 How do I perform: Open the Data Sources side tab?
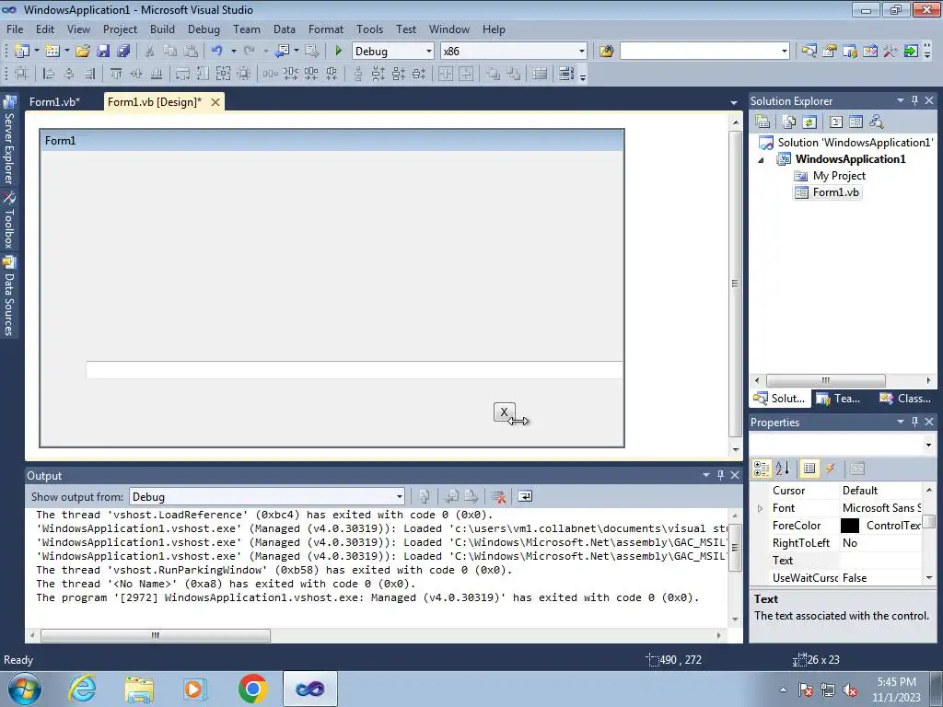(8, 296)
